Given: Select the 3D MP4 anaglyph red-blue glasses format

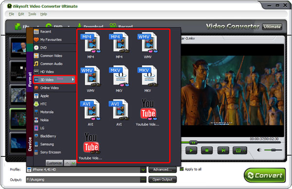Looking at the screenshot, I should pyautogui.click(x=91, y=45).
